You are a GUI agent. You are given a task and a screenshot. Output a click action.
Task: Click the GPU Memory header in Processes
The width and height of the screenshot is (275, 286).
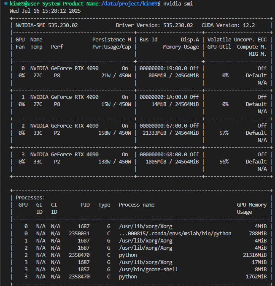(252, 205)
